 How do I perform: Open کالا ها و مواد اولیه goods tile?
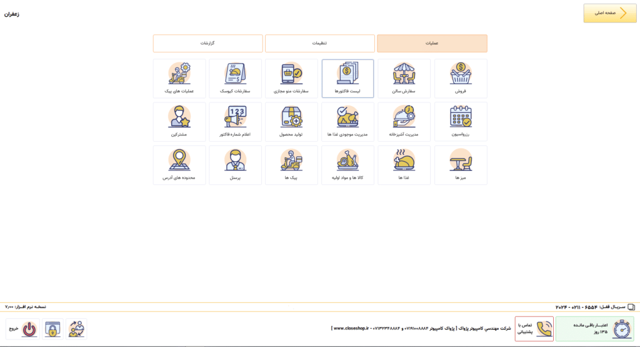tap(347, 165)
